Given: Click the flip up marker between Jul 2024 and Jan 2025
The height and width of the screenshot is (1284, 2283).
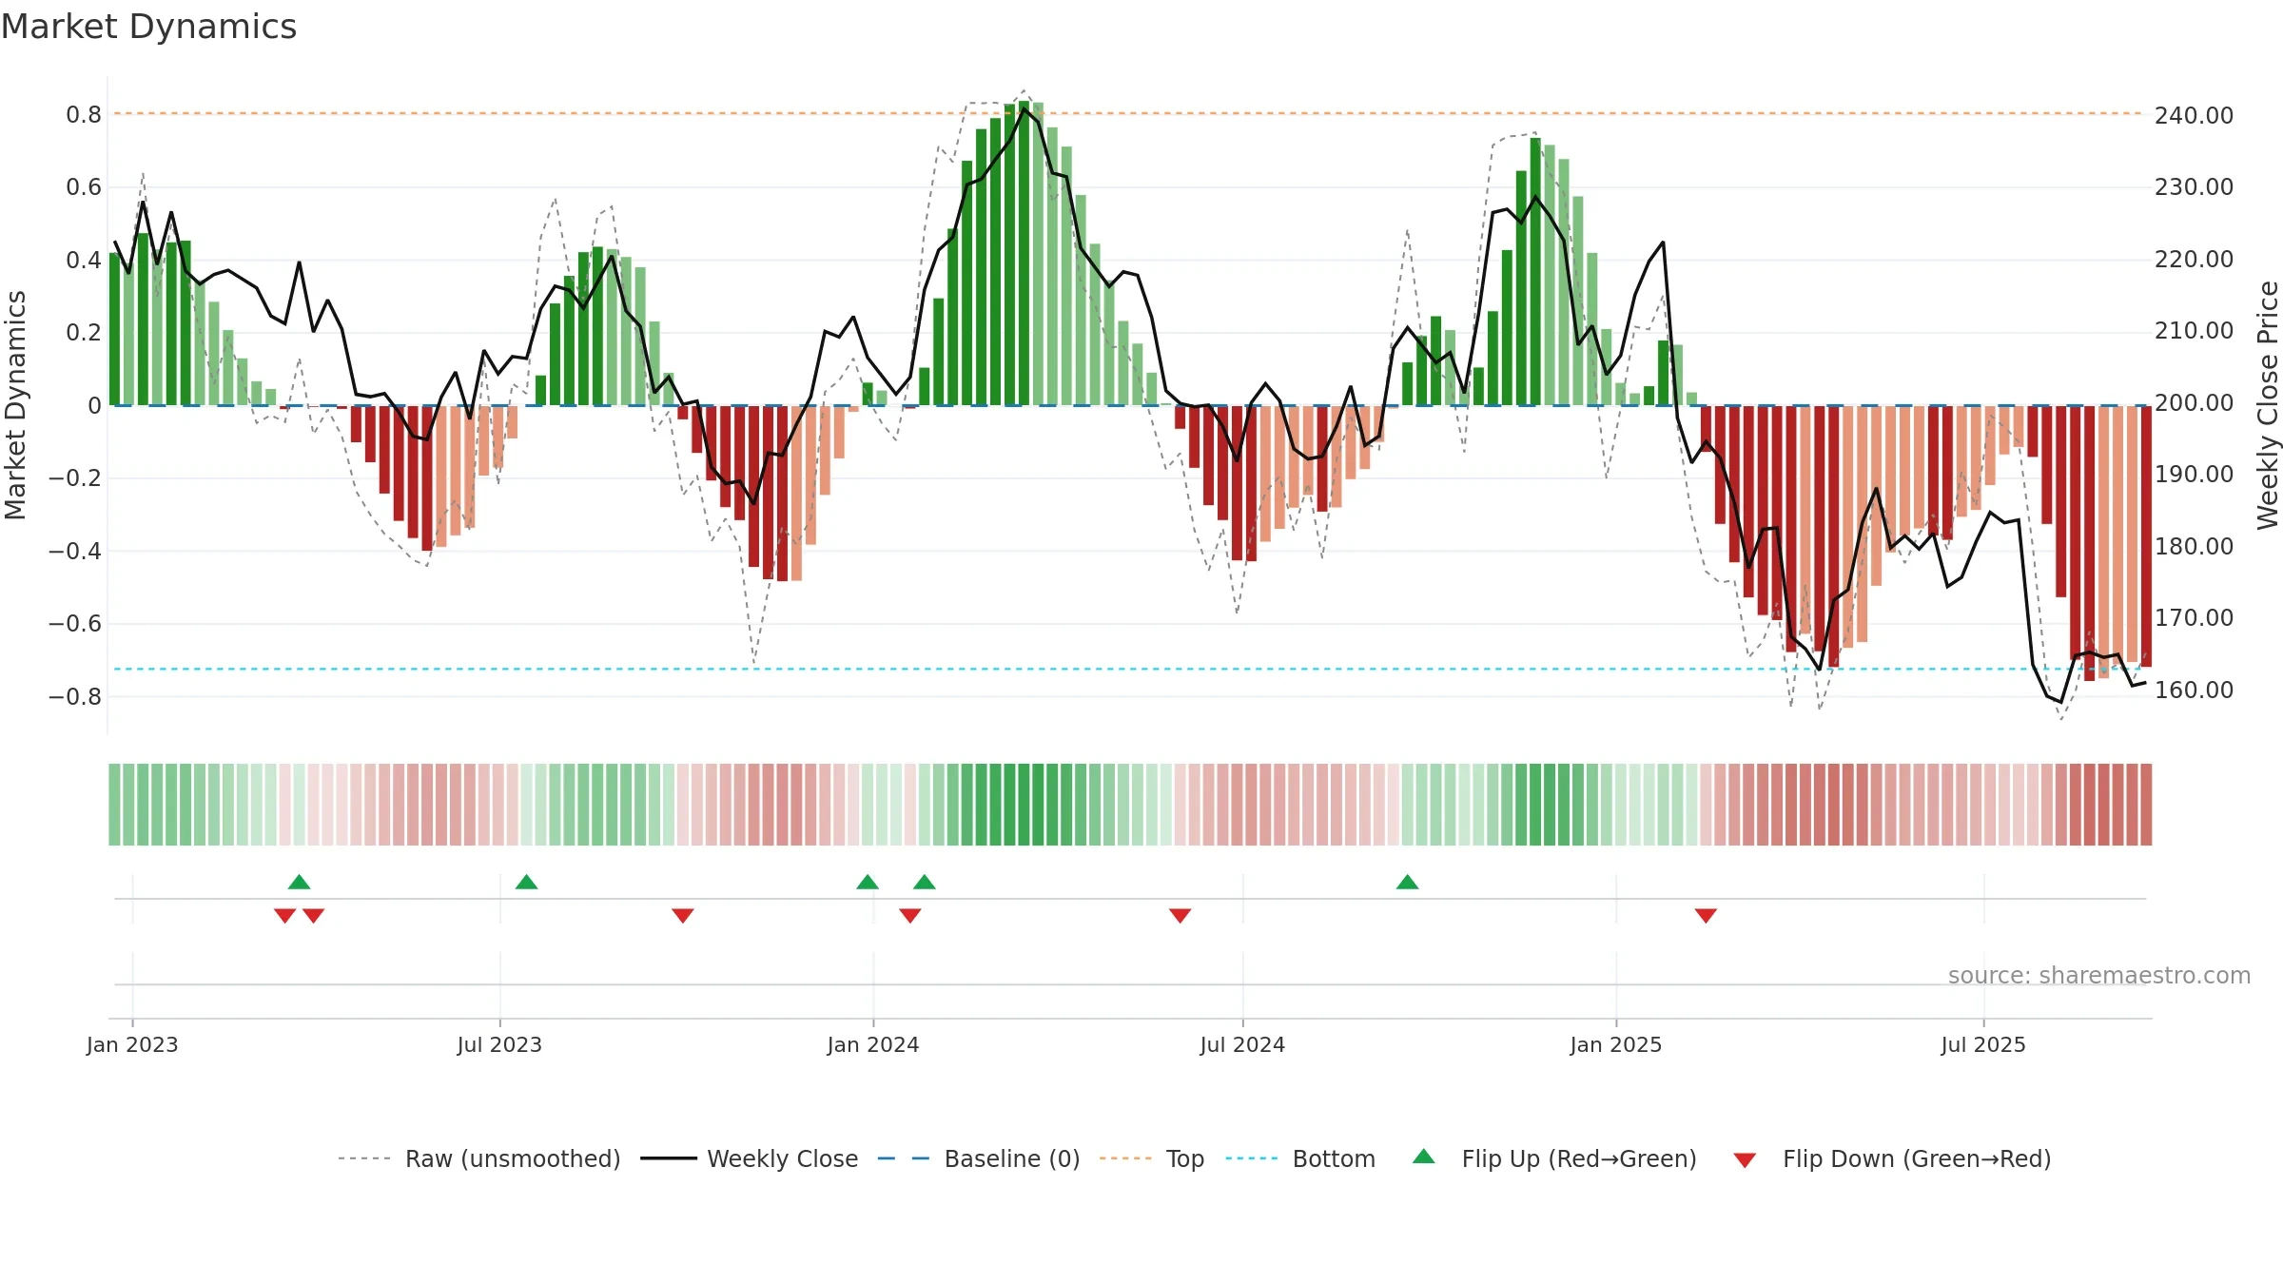Looking at the screenshot, I should (1408, 882).
